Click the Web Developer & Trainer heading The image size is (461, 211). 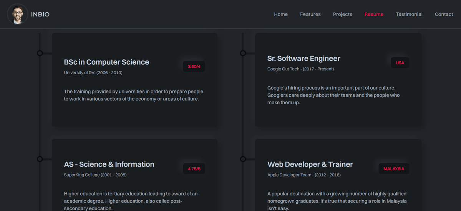[x=310, y=164]
